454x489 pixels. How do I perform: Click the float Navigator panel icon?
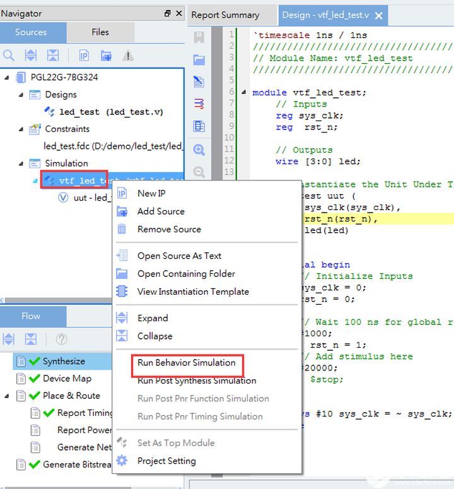click(x=167, y=13)
